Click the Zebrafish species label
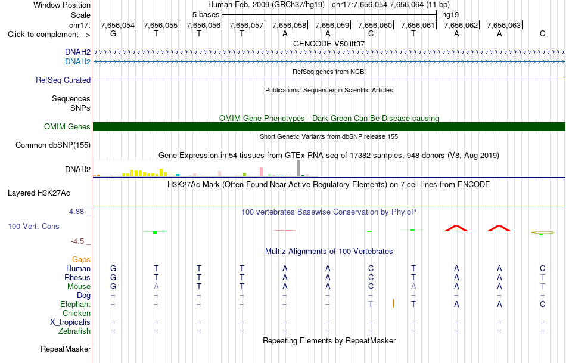This screenshot has width=566, height=363. (74, 331)
